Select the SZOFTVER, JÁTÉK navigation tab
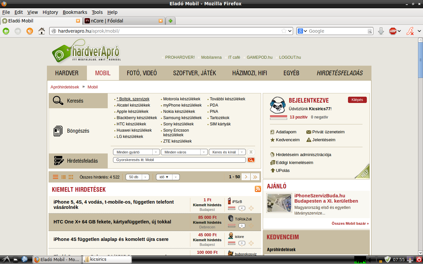Viewport: 423px width, 264px height. [x=195, y=73]
